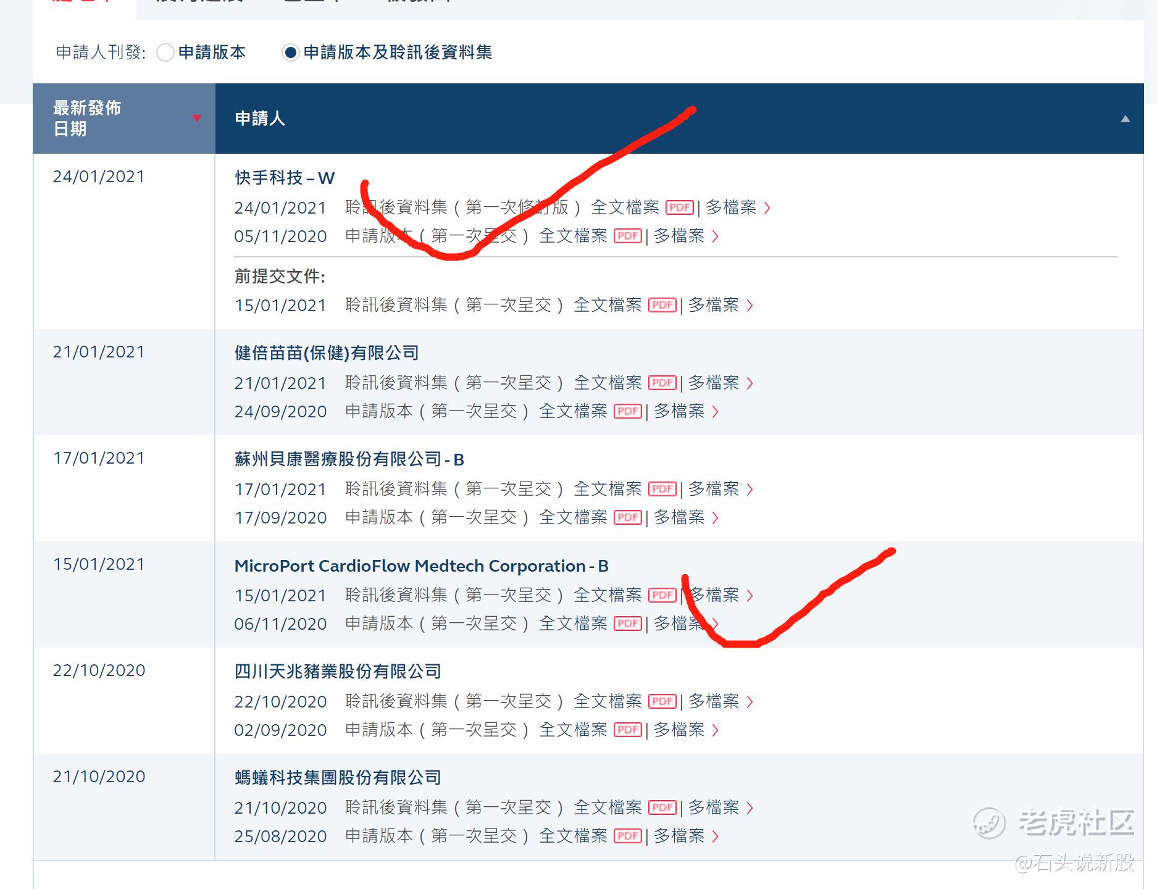Open PDF icon for 四川天兆豬業 02/09/2020 申請版本
The width and height of the screenshot is (1157, 889).
pos(628,730)
